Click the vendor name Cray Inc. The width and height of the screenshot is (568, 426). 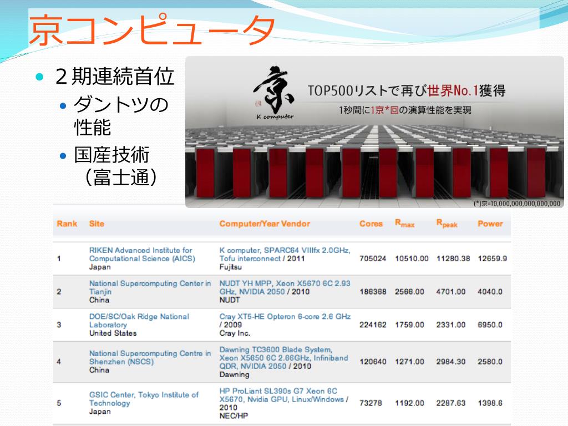[x=235, y=333]
